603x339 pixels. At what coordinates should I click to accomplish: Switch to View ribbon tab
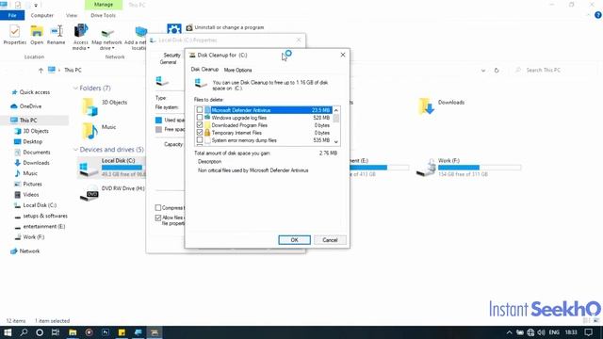(x=72, y=15)
